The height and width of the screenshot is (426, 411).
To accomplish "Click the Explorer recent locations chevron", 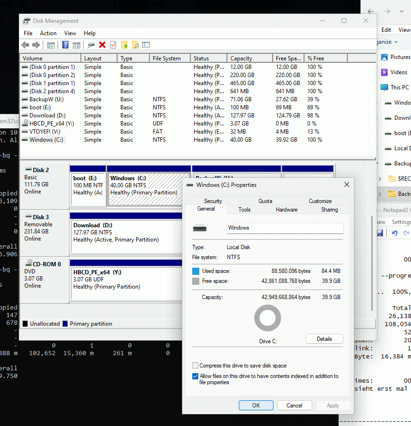I will (401, 11).
